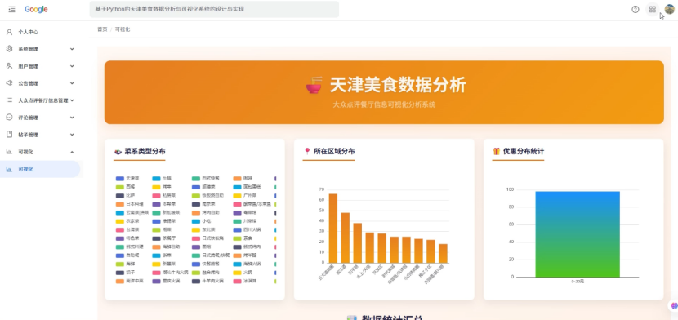
Task: Click the 海鲜自助 legend label
Action: click(172, 247)
